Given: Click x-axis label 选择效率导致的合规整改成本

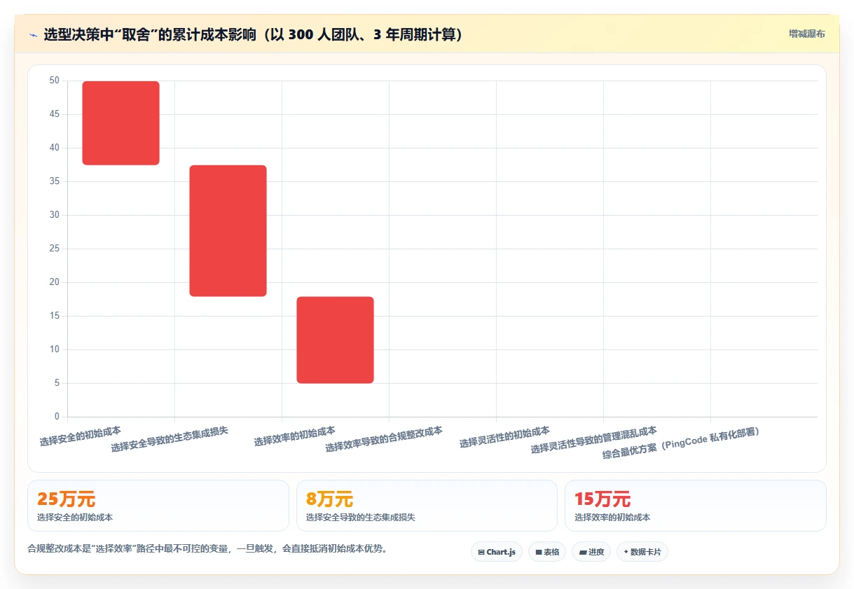Looking at the screenshot, I should pos(384,438).
